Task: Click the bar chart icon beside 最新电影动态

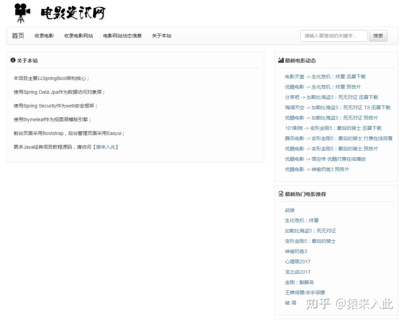Action: 281,60
